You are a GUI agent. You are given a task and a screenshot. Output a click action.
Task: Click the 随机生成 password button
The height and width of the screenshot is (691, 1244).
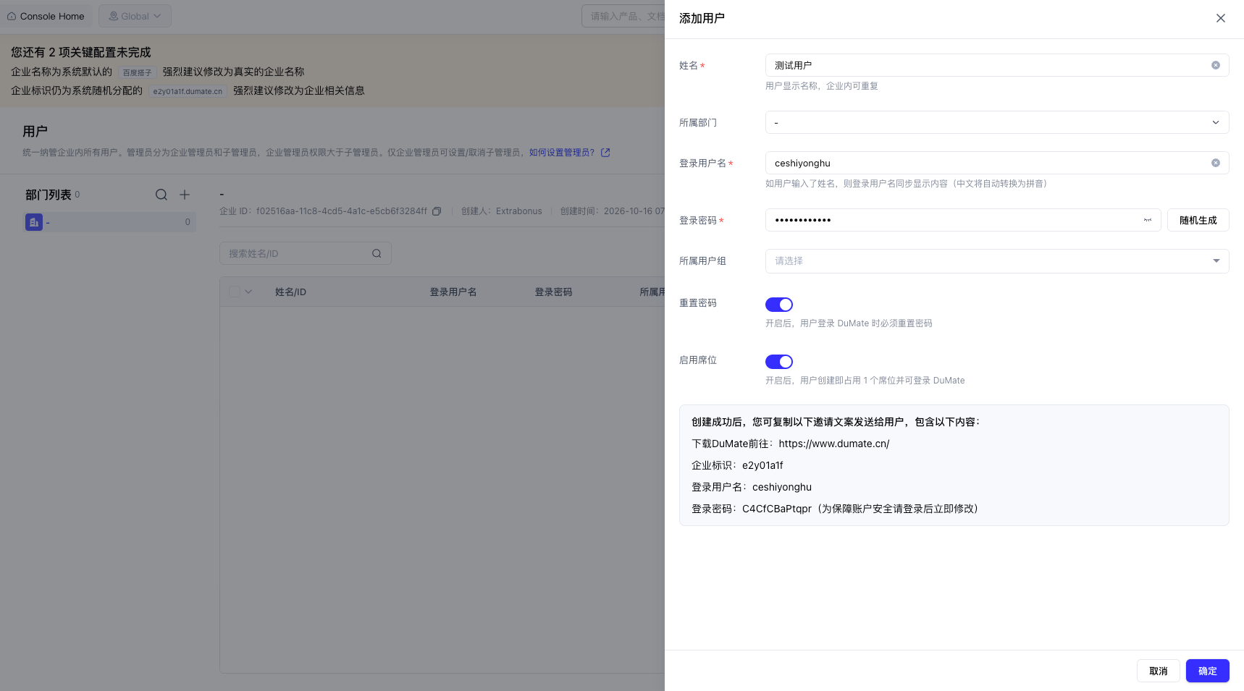1198,220
